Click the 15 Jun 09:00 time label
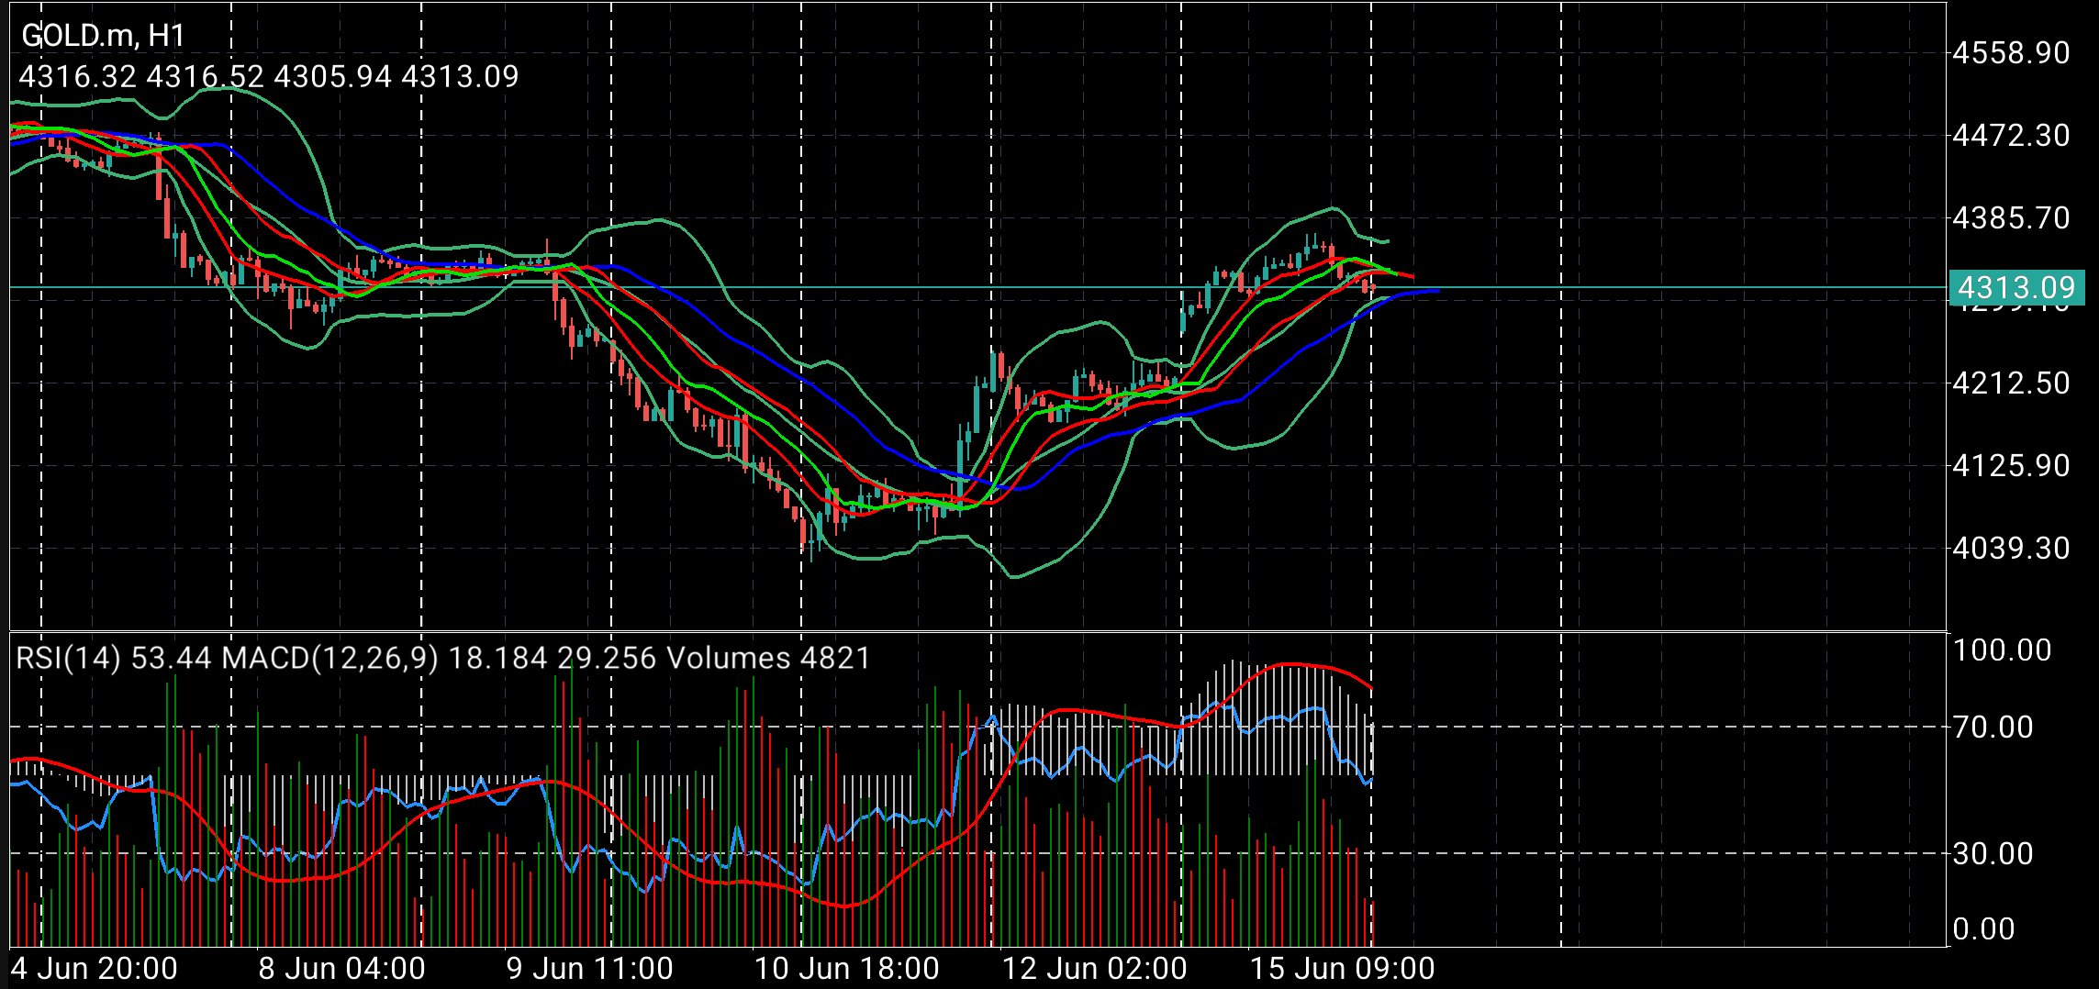 [1342, 969]
